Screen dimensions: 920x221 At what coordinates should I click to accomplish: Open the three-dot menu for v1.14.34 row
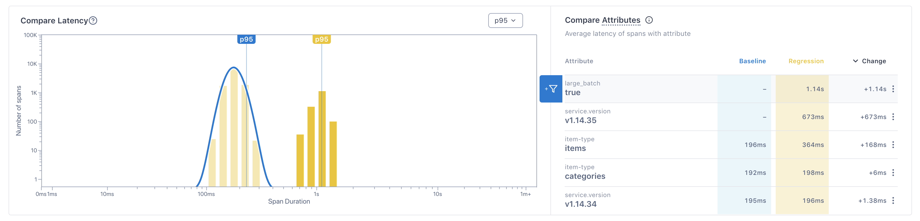click(x=893, y=201)
